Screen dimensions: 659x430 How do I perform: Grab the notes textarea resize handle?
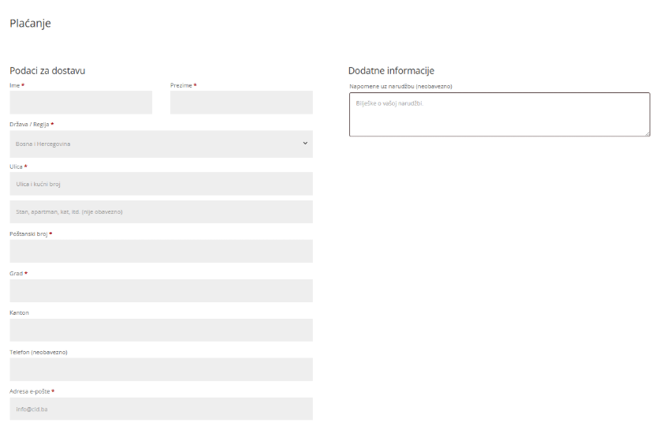646,133
